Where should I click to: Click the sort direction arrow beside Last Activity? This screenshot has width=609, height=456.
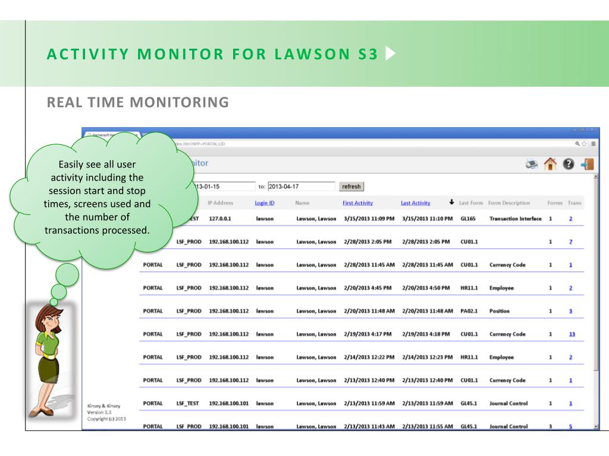coord(451,202)
